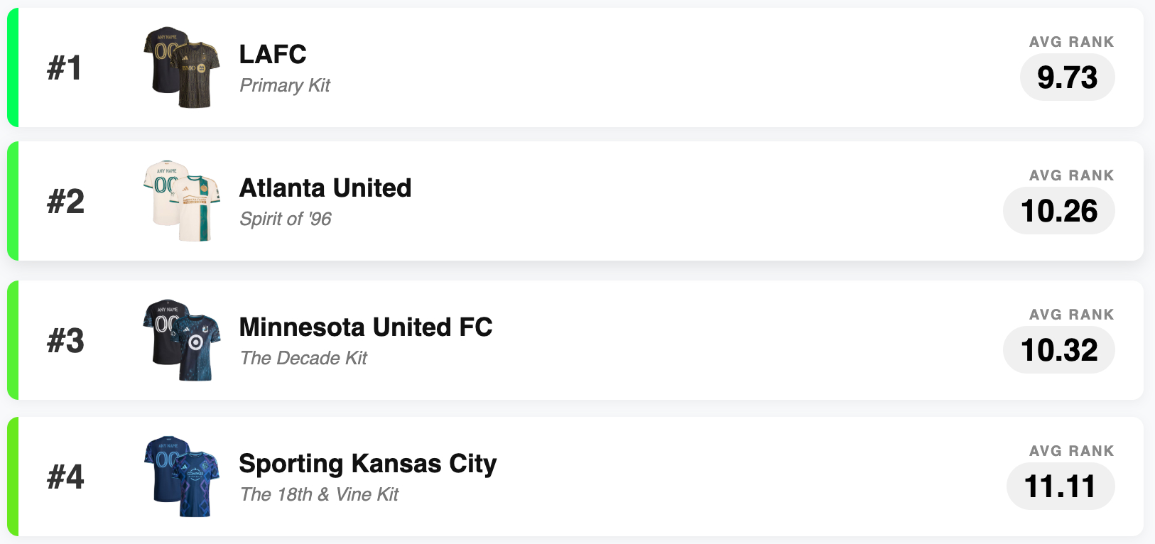Click The 18th & Vine Kit label

point(319,494)
